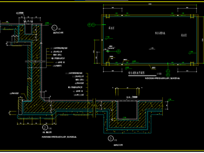Click the top material note in floor slab note list
204x153 pixels.
pyautogui.click(x=74, y=73)
